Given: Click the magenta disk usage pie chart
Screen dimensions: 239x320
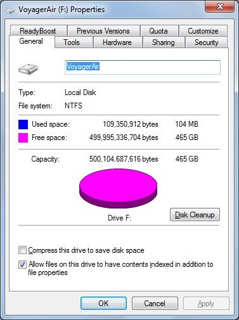Looking at the screenshot, I should [118, 188].
